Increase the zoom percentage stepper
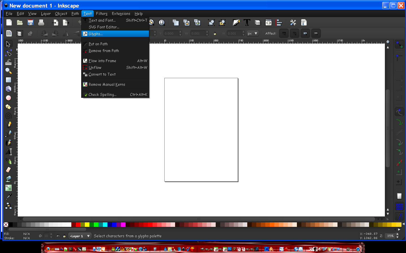The image size is (406, 253). pyautogui.click(x=398, y=234)
